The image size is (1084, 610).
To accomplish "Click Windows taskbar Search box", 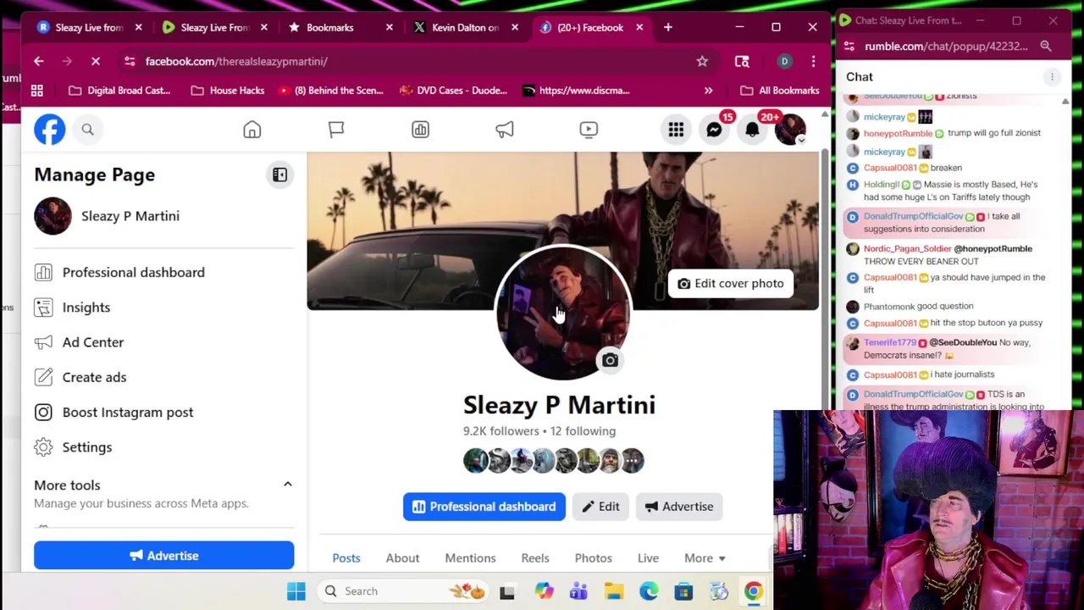I will 401,591.
